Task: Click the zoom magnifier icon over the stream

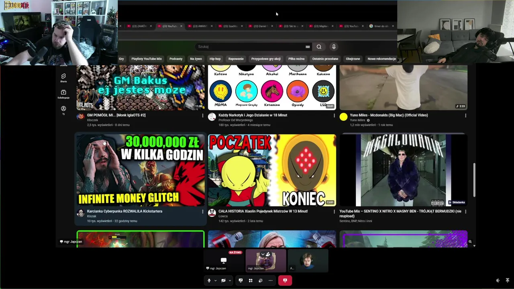Action: (470, 242)
